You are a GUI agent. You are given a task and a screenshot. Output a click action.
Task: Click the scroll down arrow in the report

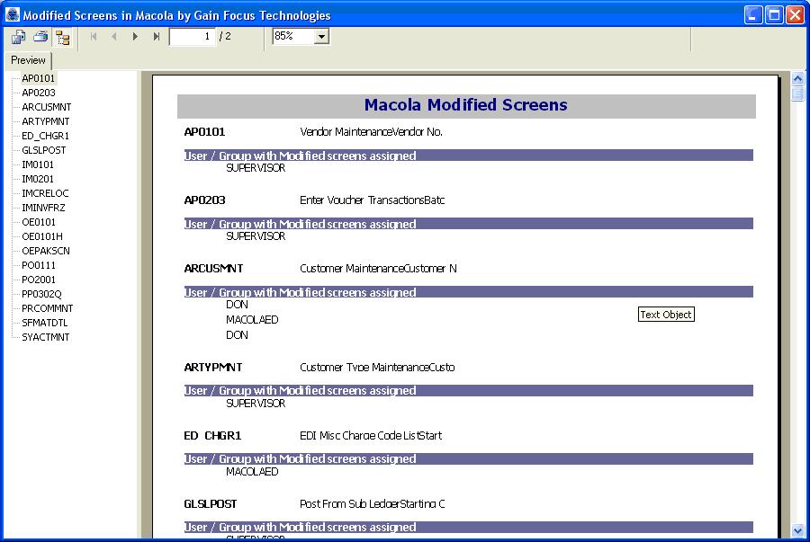click(797, 530)
